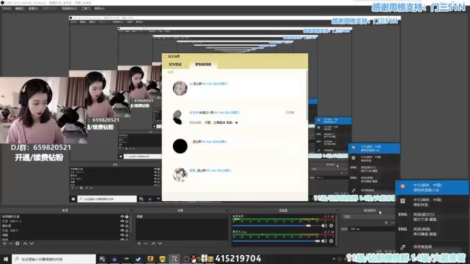470x264 pixels.
Task: Toggle lock of 文本 (GDI+) 2 source
Action: 127,221
